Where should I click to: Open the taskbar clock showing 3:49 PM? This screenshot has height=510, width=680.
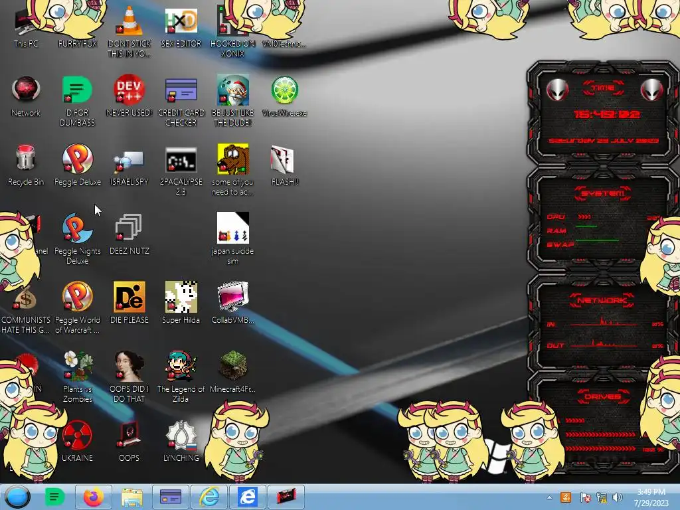651,497
